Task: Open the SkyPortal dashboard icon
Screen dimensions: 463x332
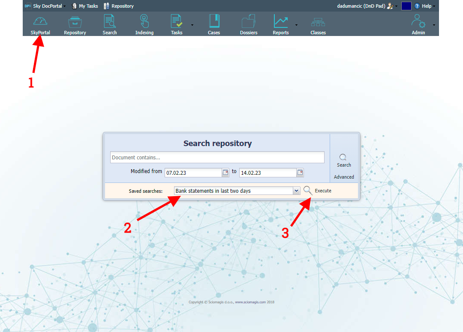Action: pyautogui.click(x=40, y=21)
